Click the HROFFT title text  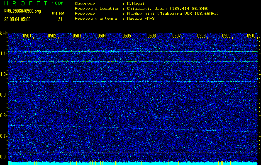point(26,3)
